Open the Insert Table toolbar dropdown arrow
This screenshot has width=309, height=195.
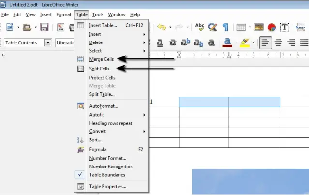pos(250,27)
